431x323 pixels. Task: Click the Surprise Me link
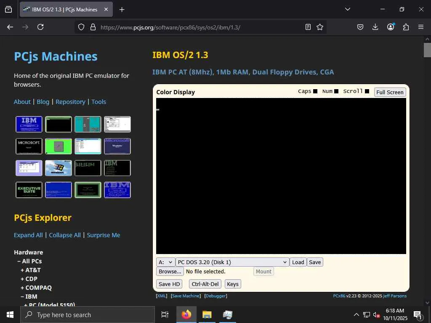104,235
